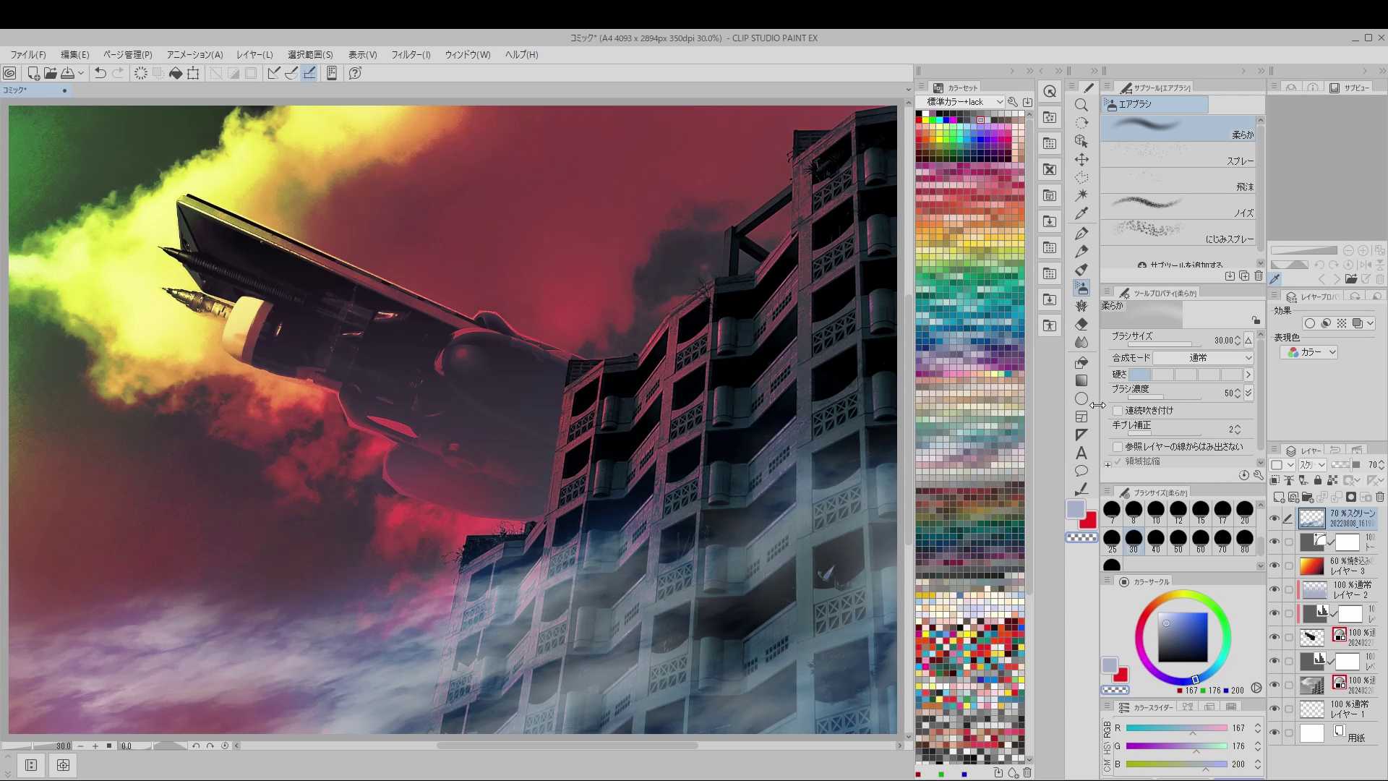Image resolution: width=1388 pixels, height=781 pixels.
Task: Select the スプレー sub tool
Action: point(1180,155)
